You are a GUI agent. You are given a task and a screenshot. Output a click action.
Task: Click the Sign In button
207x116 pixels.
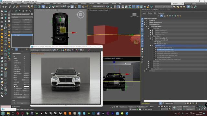(x=177, y=4)
